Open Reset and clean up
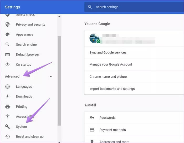Image resolution: width=184 pixels, height=143 pixels. pyautogui.click(x=30, y=136)
